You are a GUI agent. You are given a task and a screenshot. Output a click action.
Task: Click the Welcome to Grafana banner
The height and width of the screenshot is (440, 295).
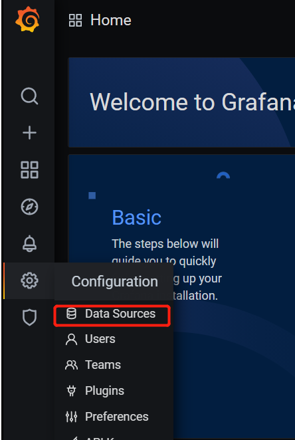pyautogui.click(x=181, y=102)
